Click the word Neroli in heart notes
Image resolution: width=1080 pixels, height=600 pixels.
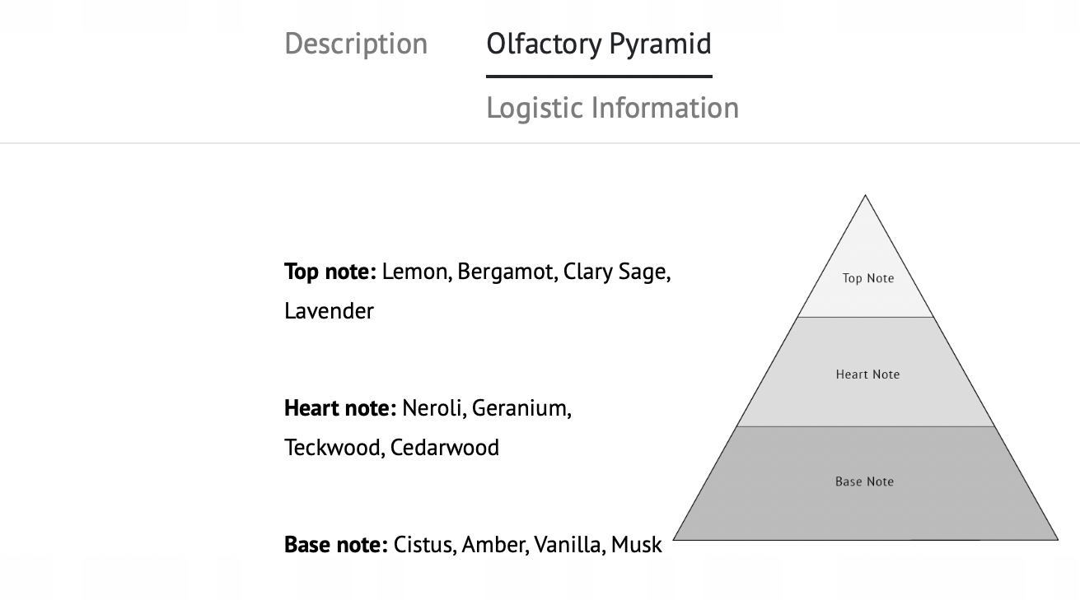433,408
